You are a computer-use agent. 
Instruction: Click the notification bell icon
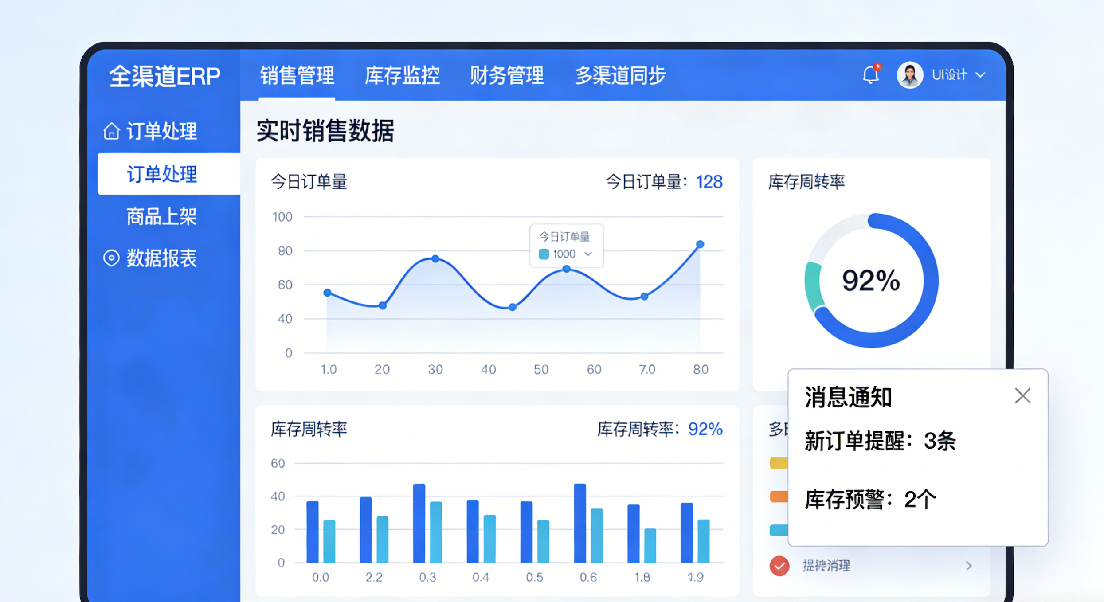click(871, 75)
